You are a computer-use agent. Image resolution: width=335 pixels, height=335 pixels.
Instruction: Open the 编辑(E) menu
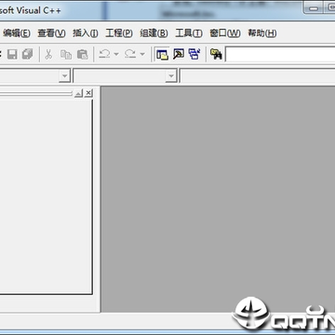click(x=17, y=33)
